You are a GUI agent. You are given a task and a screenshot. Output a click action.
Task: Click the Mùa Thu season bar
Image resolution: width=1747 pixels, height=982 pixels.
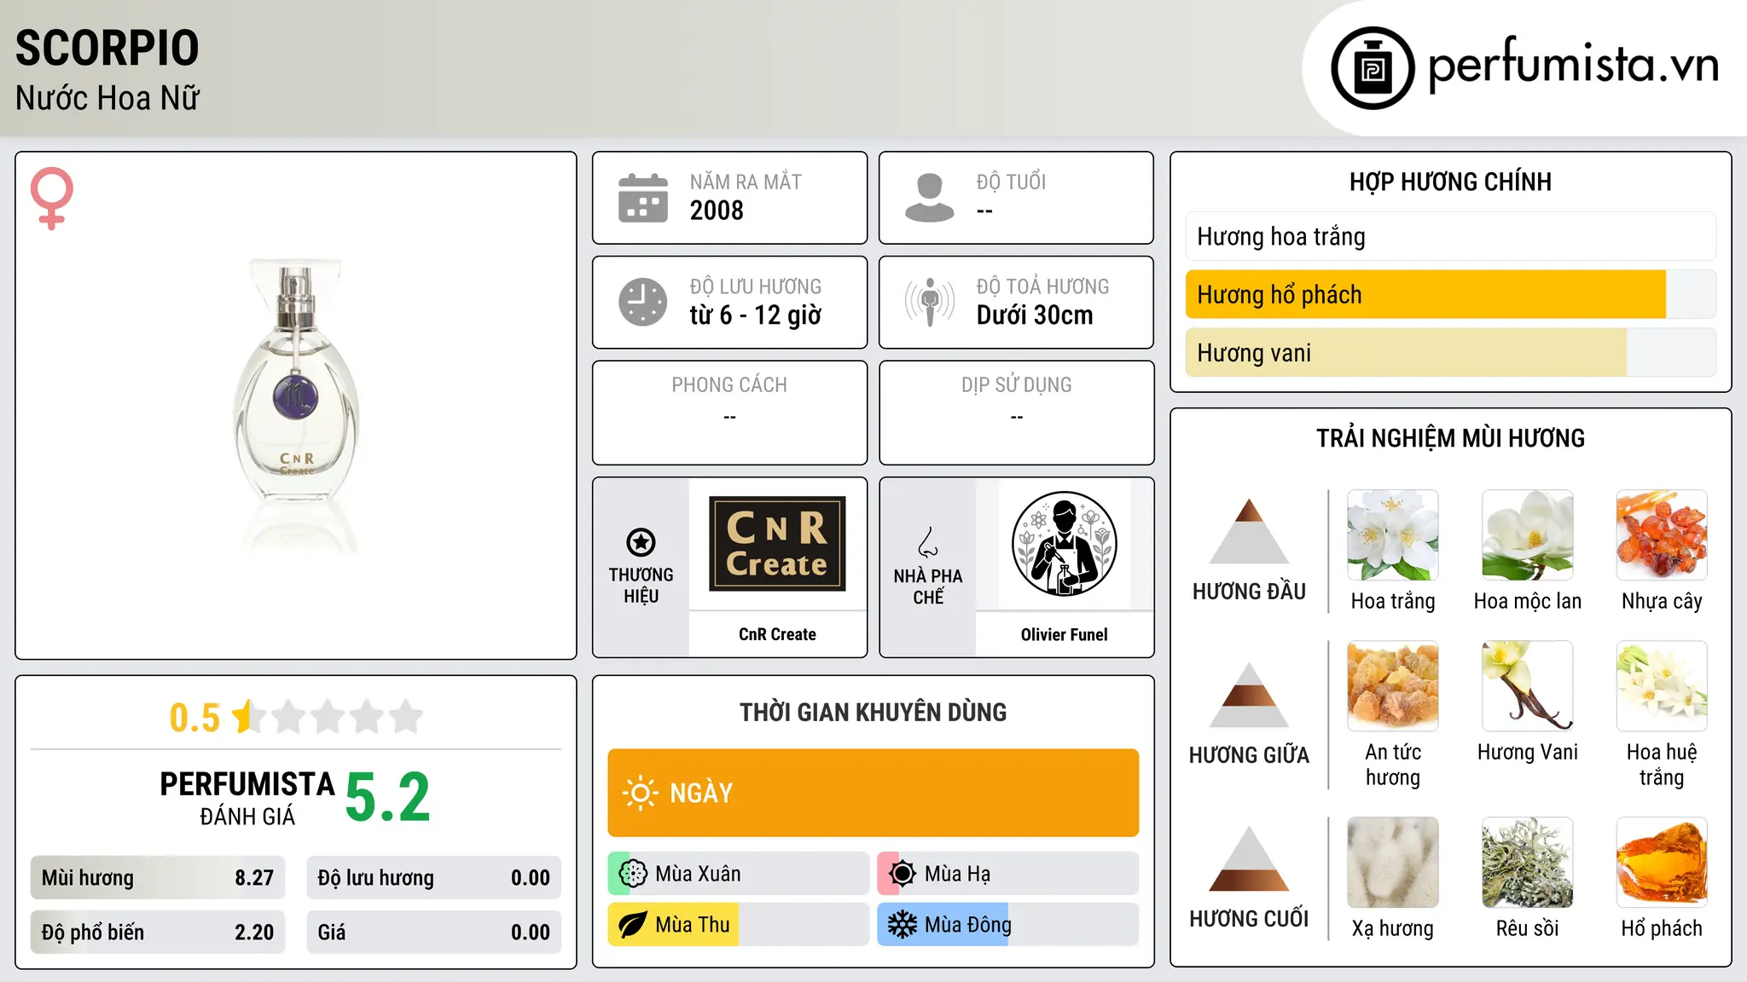(x=739, y=925)
